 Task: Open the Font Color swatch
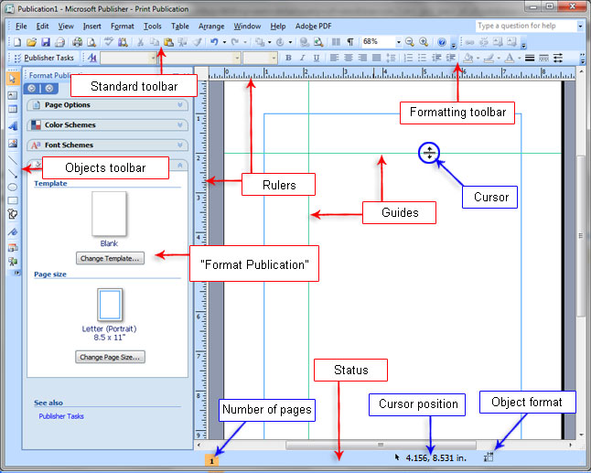[510, 58]
